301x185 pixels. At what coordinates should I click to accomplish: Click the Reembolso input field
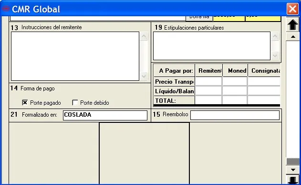pos(235,115)
